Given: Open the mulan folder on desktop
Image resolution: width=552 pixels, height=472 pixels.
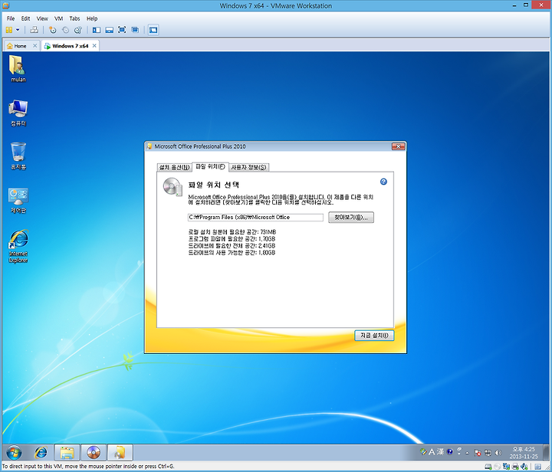Looking at the screenshot, I should 18,69.
